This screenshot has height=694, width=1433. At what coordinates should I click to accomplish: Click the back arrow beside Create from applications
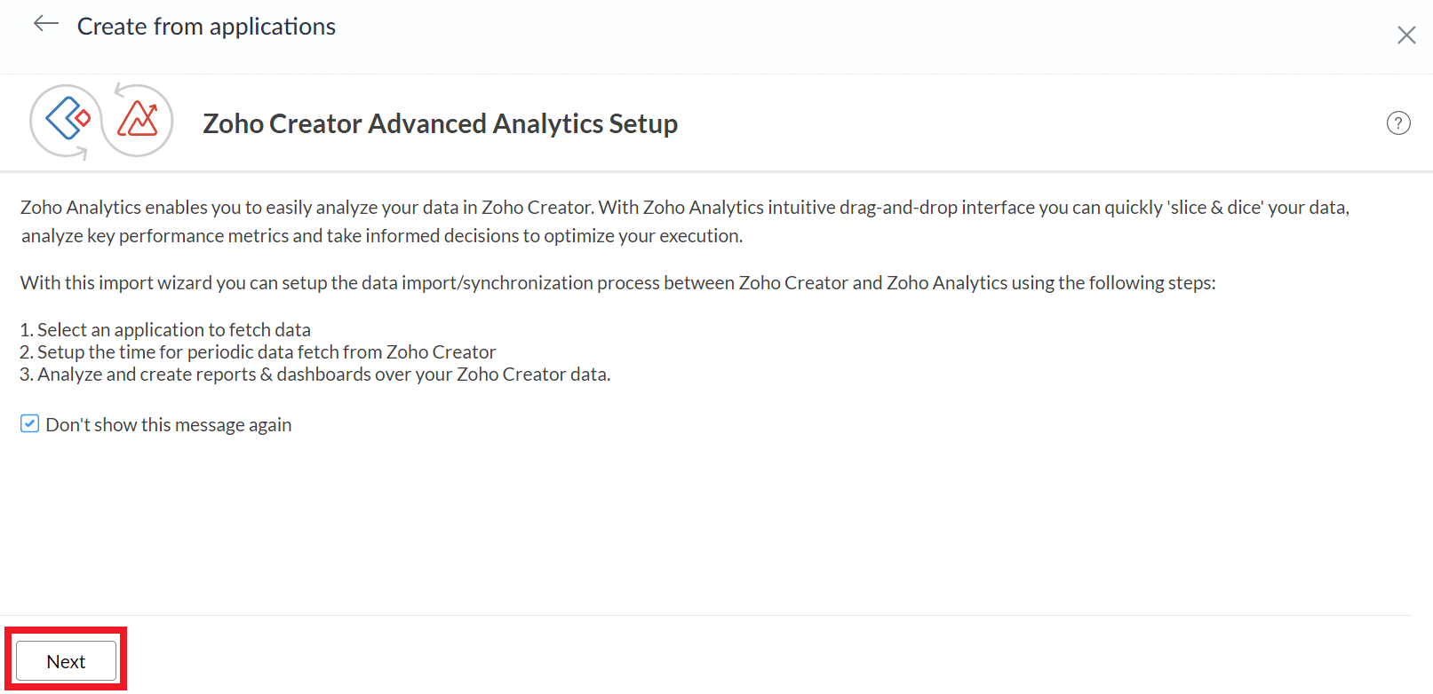point(45,25)
